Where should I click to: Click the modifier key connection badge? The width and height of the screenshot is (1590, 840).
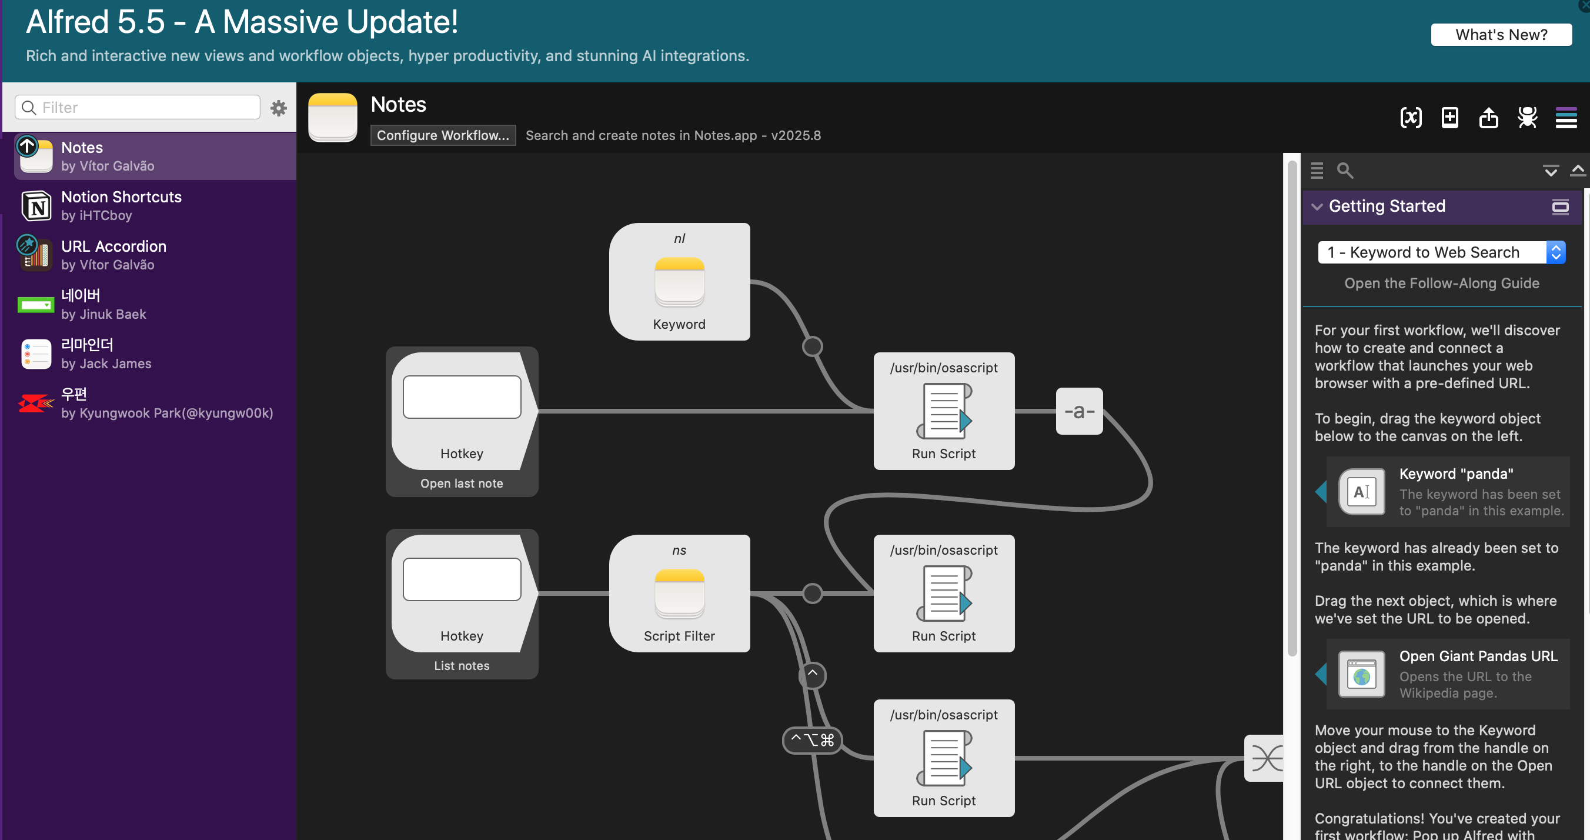pyautogui.click(x=812, y=740)
